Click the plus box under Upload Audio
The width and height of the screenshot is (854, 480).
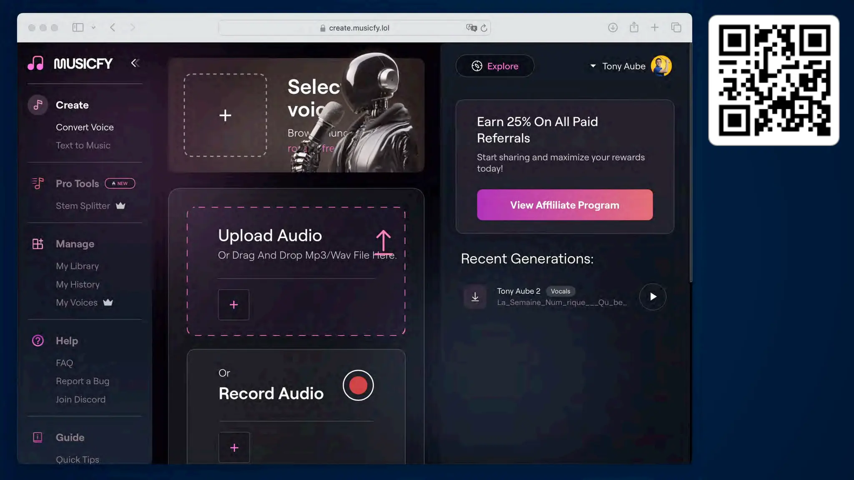[x=234, y=305]
